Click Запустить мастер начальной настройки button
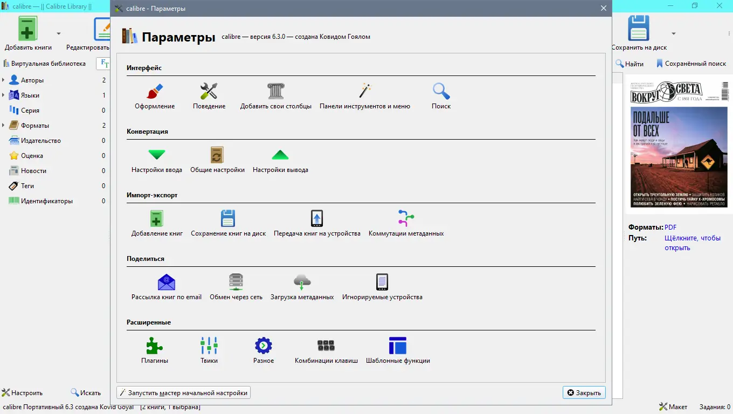Screen dimensions: 733x414 click(x=183, y=393)
